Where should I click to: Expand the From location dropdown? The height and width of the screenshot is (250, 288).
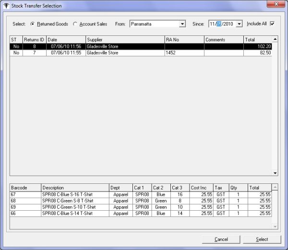pyautogui.click(x=182, y=23)
